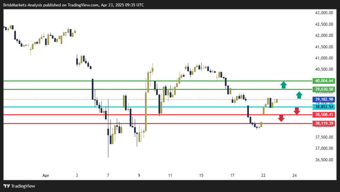Click the 'Apr' label on time axis
The height and width of the screenshot is (192, 340).
point(46,175)
